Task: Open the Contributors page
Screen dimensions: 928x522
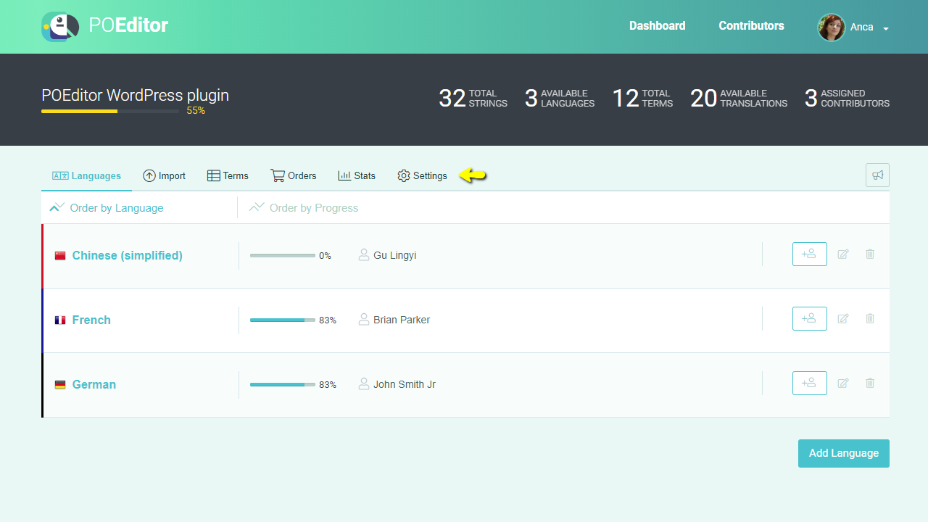Action: [751, 25]
